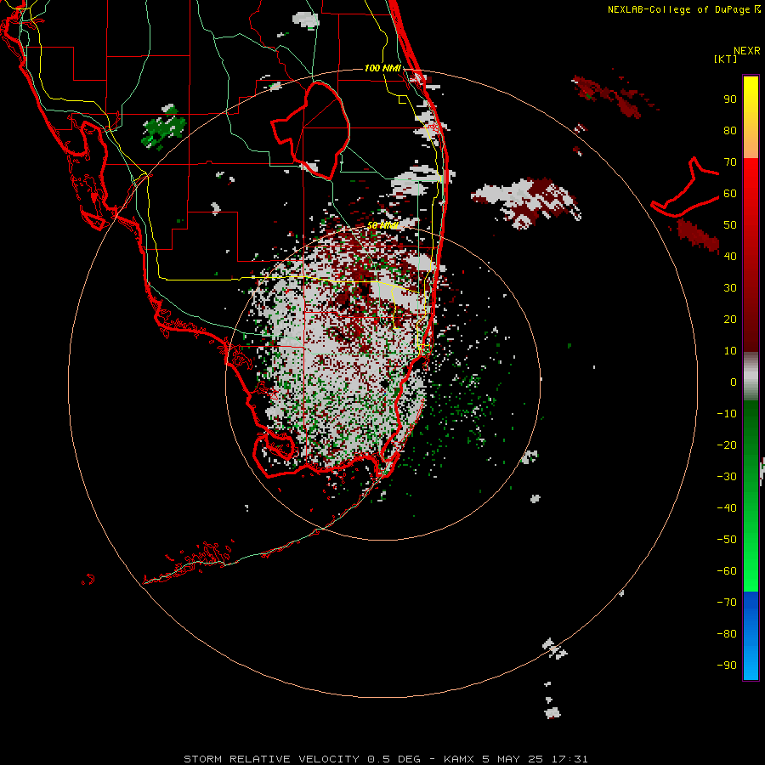Viewport: 765px width, 765px height.
Task: Click the -10 scale label
Action: tap(727, 414)
